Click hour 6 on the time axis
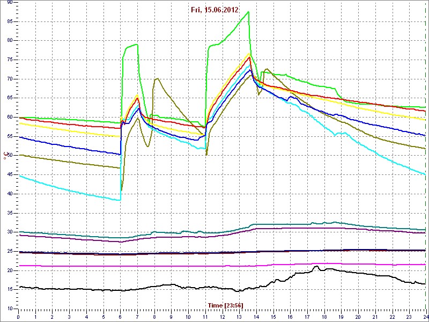The image size is (429, 322). pos(120,317)
